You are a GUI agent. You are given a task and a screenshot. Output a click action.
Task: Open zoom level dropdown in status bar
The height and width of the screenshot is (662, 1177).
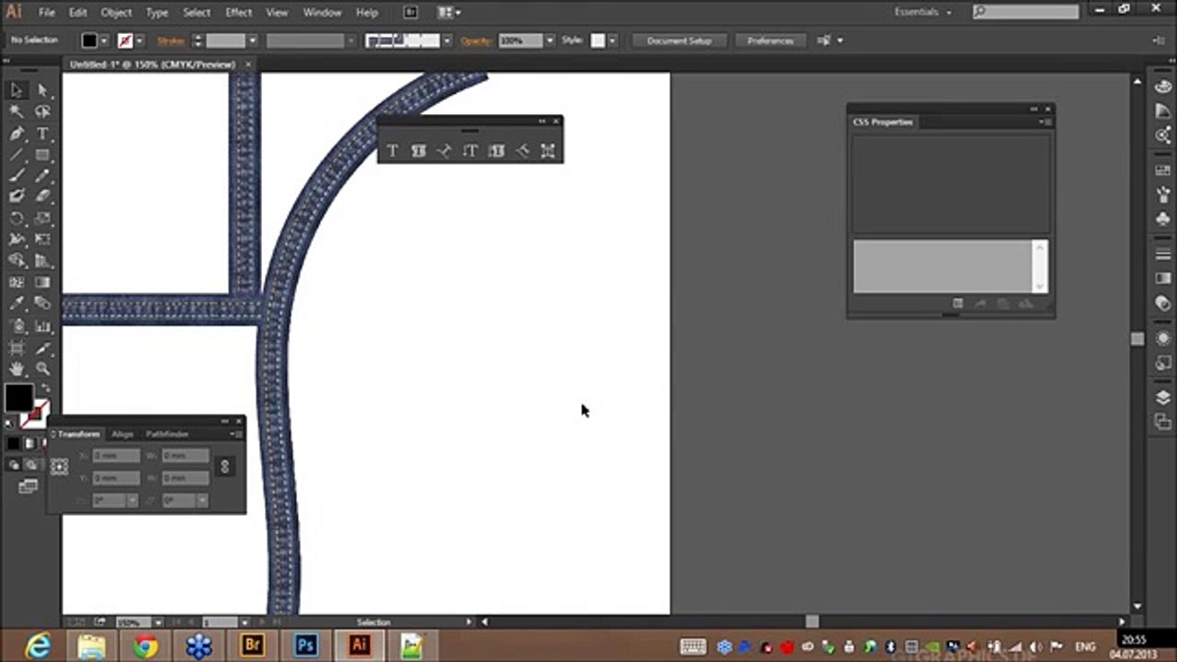[x=158, y=622]
